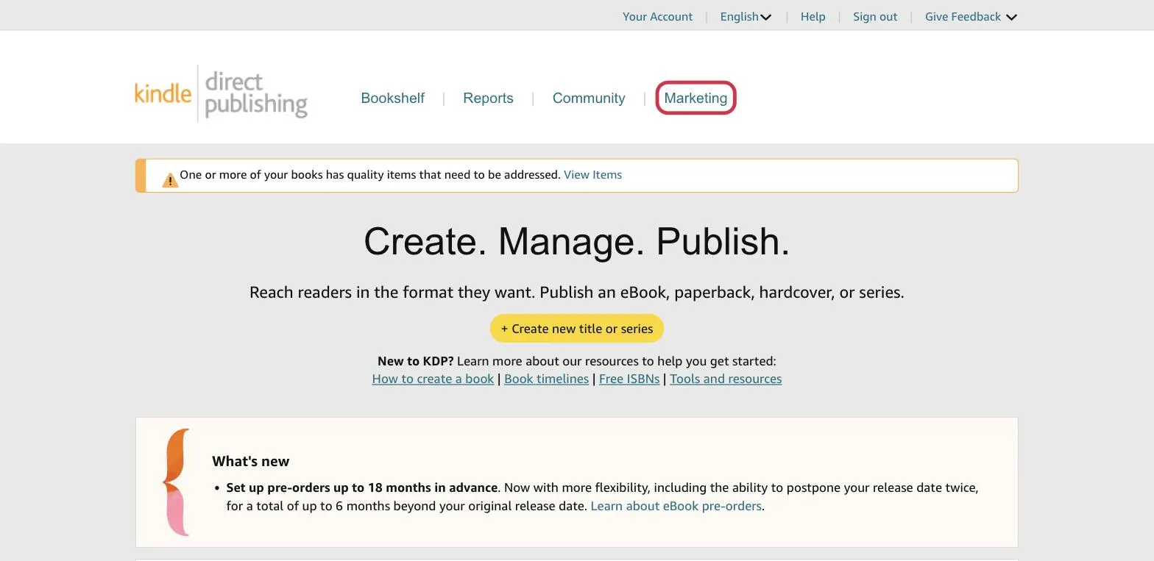Screen dimensions: 1154x561
Task: Click the What's new heading
Action: (251, 461)
